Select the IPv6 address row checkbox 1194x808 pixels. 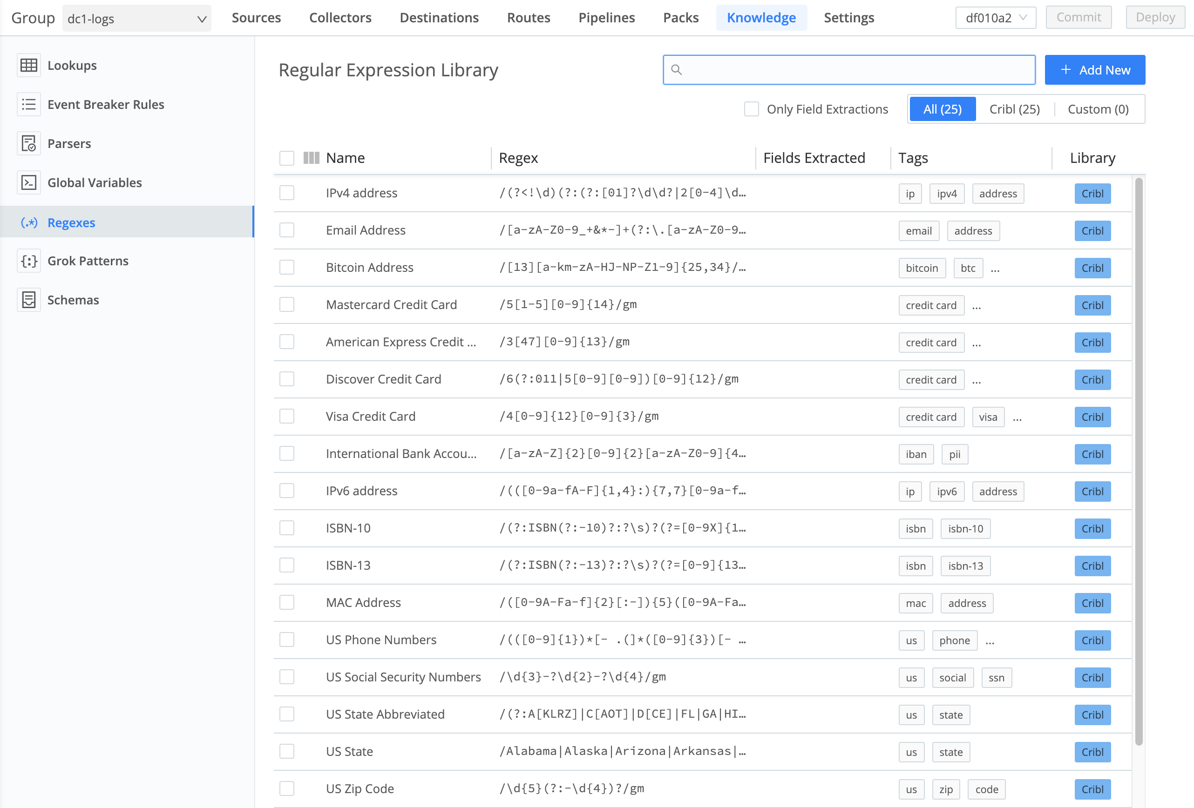[287, 491]
